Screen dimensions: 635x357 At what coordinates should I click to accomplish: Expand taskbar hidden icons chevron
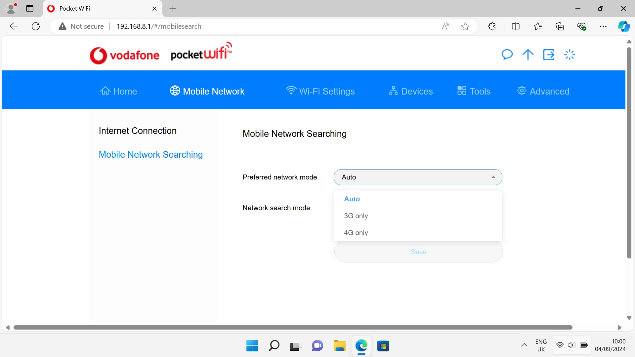click(x=524, y=345)
